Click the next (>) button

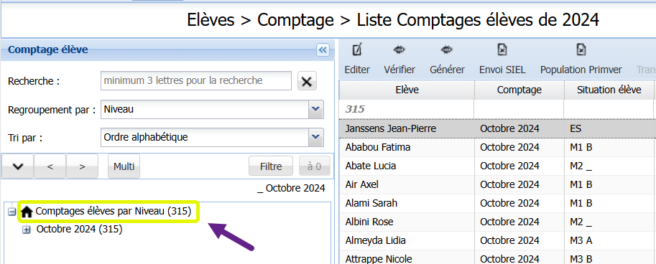click(x=82, y=166)
